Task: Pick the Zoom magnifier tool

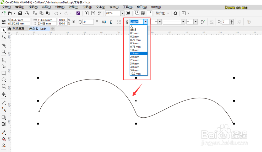Action: (x=3, y=52)
